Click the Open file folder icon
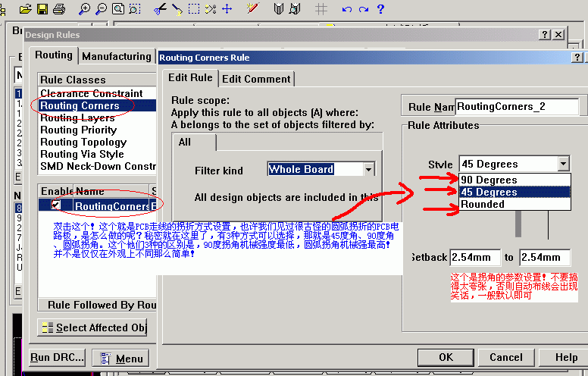Viewport: 588px width, 376px height. click(26, 9)
